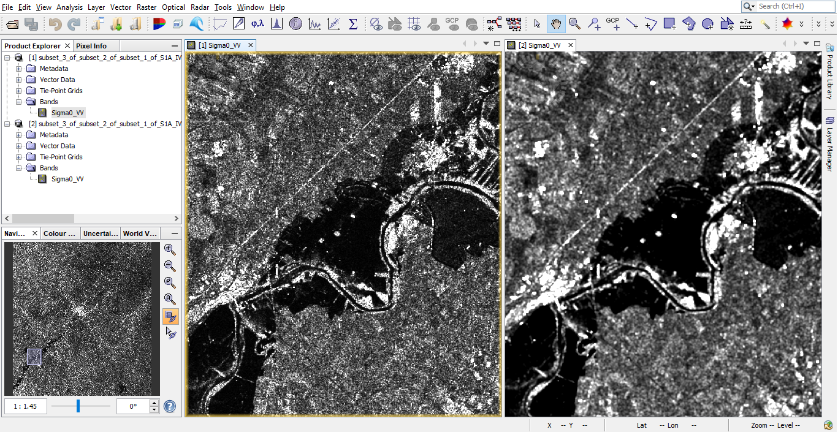The height and width of the screenshot is (432, 838).
Task: Activate the Zoom magnifier tool
Action: pos(574,24)
